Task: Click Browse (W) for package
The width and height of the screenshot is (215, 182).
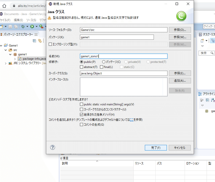Action: pos(180,37)
